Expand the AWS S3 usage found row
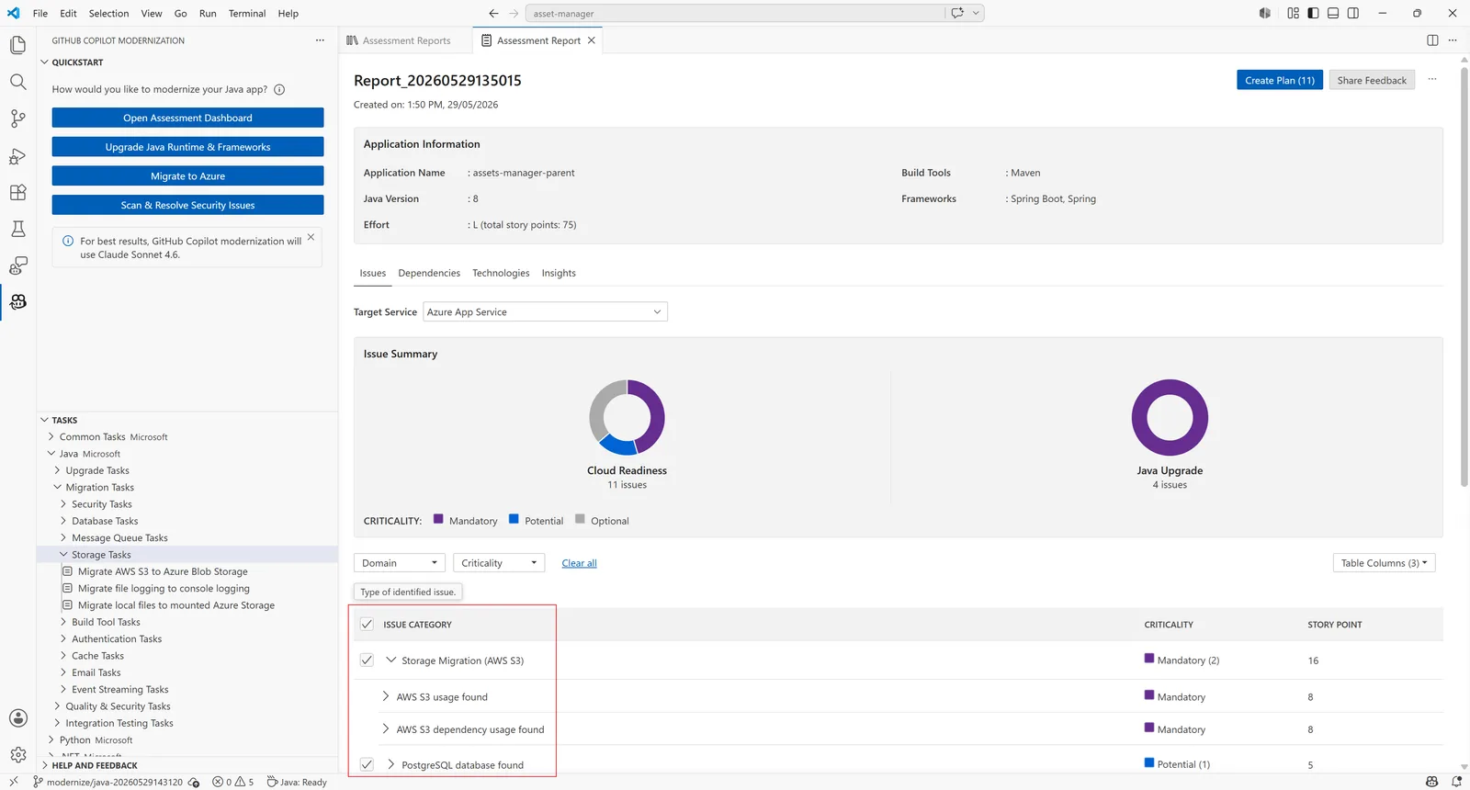 (x=386, y=697)
